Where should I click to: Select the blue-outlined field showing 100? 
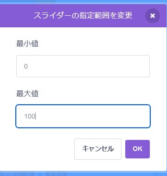tap(83, 116)
